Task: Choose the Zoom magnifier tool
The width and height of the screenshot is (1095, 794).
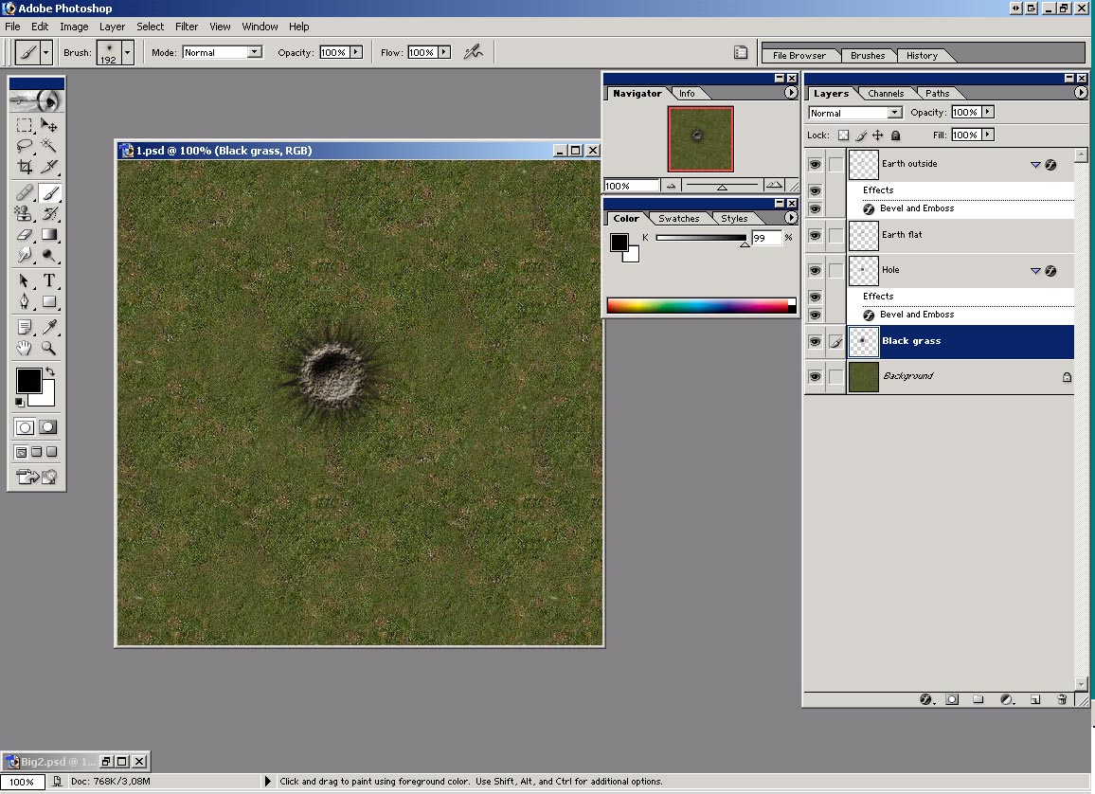Action: tap(49, 349)
